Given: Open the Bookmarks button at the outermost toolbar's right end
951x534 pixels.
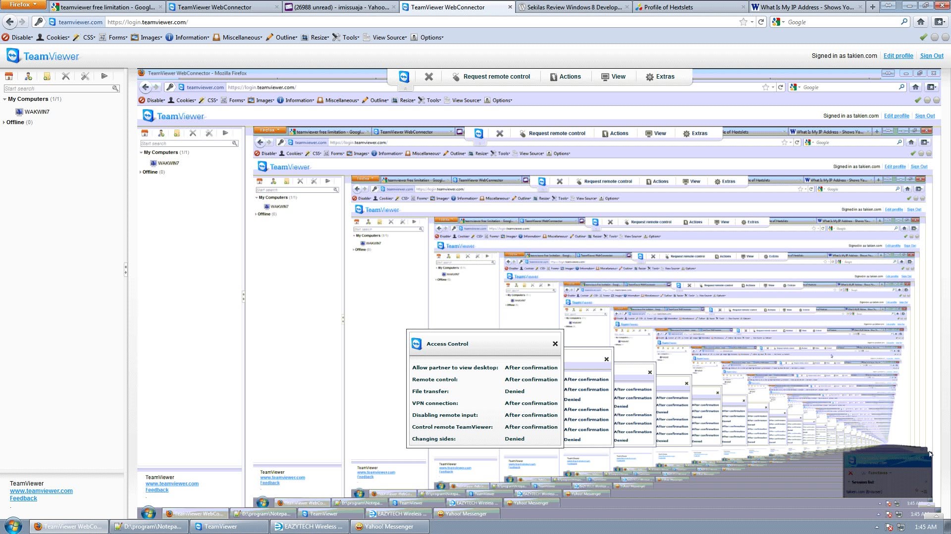Looking at the screenshot, I should coord(940,22).
